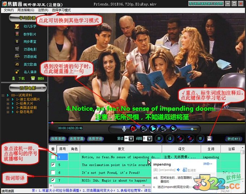
Task: Check the box beside row 6
Action: (53, 173)
